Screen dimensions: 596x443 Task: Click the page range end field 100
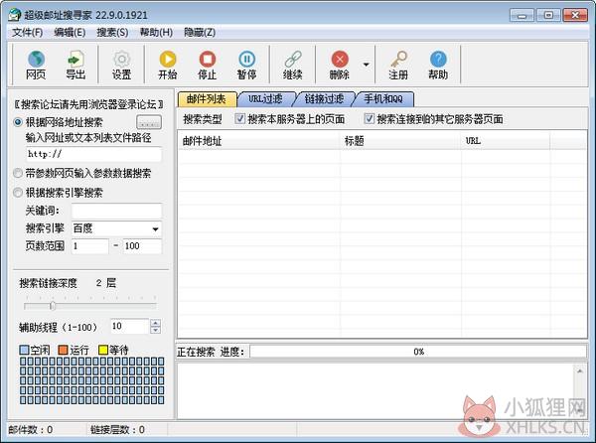[142, 246]
